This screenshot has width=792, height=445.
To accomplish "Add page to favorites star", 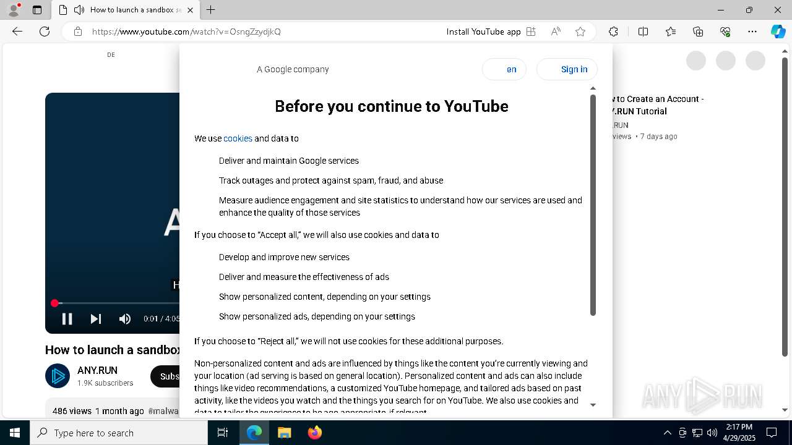I will (580, 32).
